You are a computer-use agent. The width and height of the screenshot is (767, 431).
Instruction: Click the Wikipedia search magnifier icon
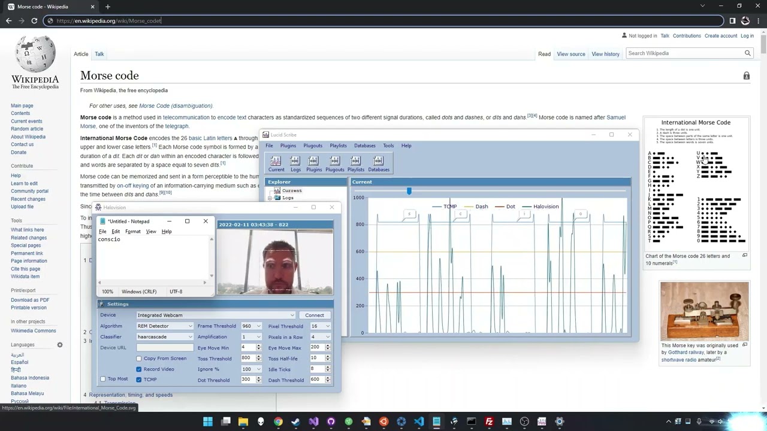coord(747,53)
